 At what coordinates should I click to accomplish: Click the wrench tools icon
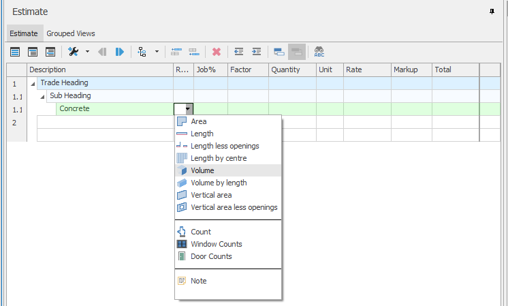tap(74, 52)
